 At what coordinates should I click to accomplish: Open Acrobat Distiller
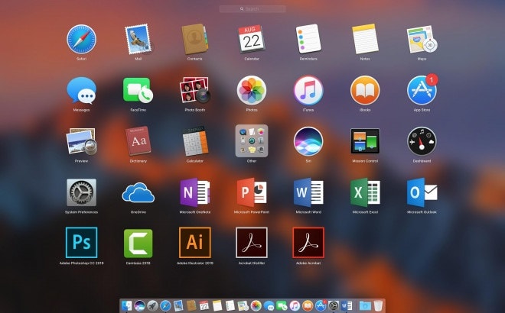(252, 243)
